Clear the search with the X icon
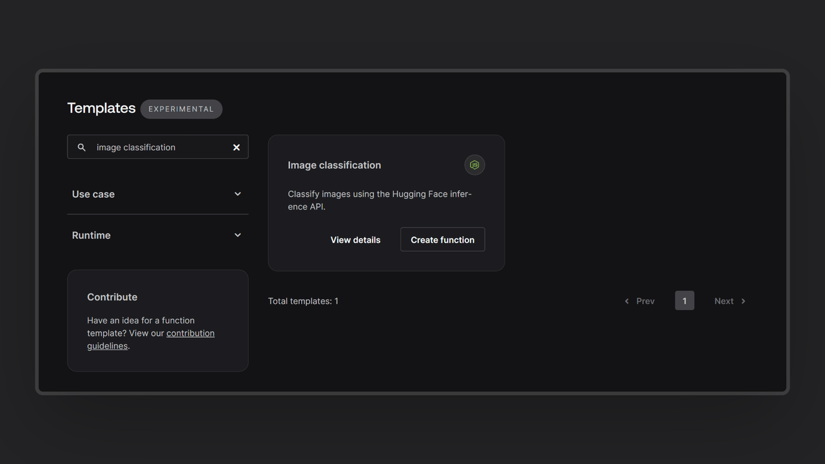The image size is (825, 464). (x=237, y=148)
